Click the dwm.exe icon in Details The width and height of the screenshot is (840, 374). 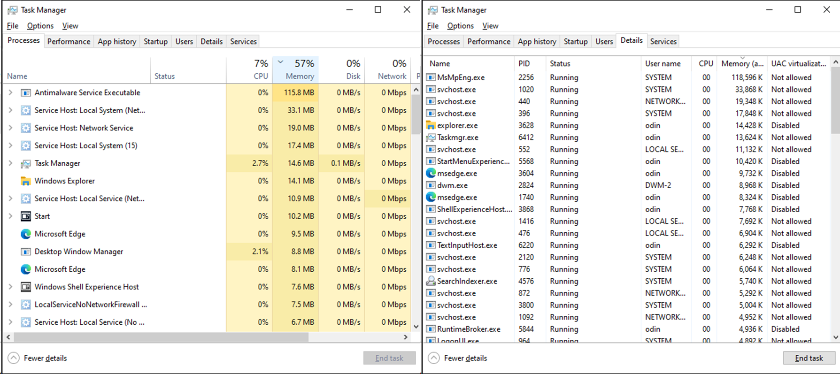coord(431,185)
